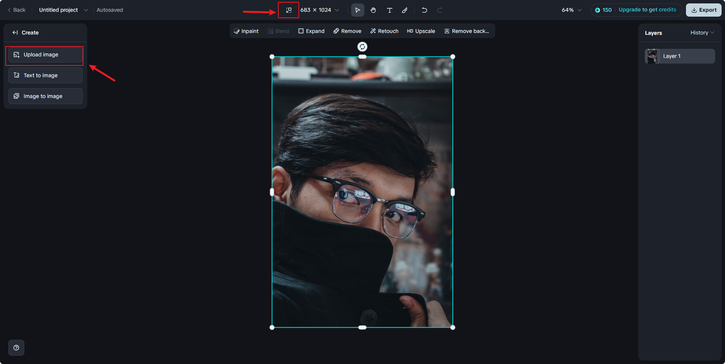The height and width of the screenshot is (364, 725).
Task: Click the greyed-out Blend option
Action: (278, 31)
